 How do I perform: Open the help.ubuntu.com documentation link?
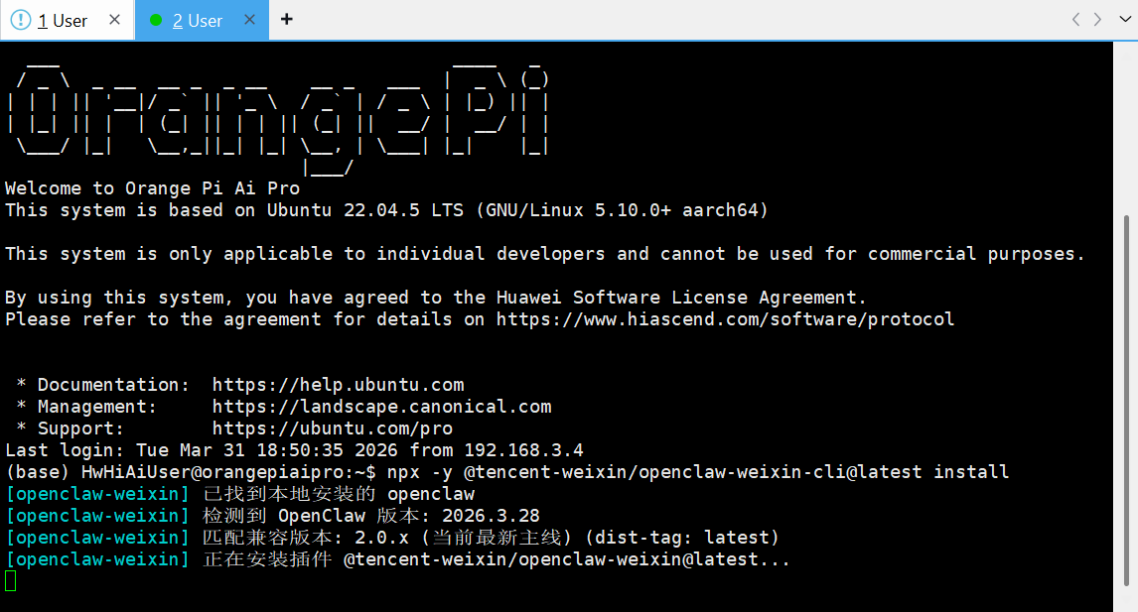pyautogui.click(x=338, y=385)
